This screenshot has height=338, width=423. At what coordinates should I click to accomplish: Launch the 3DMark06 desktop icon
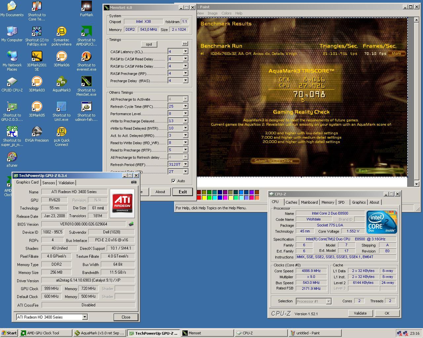click(x=61, y=59)
